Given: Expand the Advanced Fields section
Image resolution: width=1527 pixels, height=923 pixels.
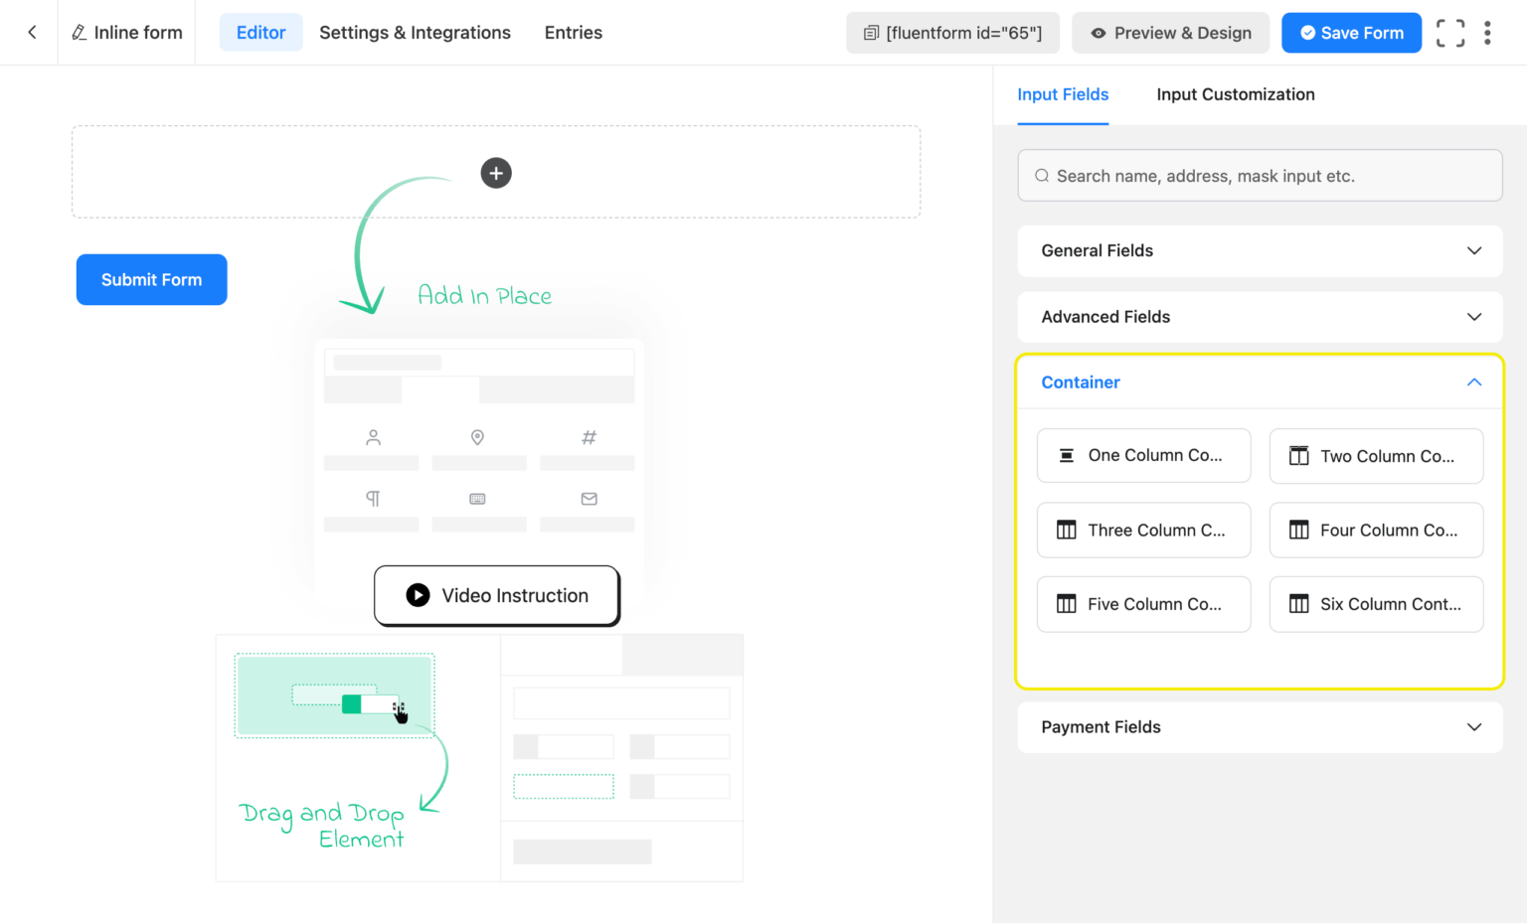Looking at the screenshot, I should [1259, 317].
